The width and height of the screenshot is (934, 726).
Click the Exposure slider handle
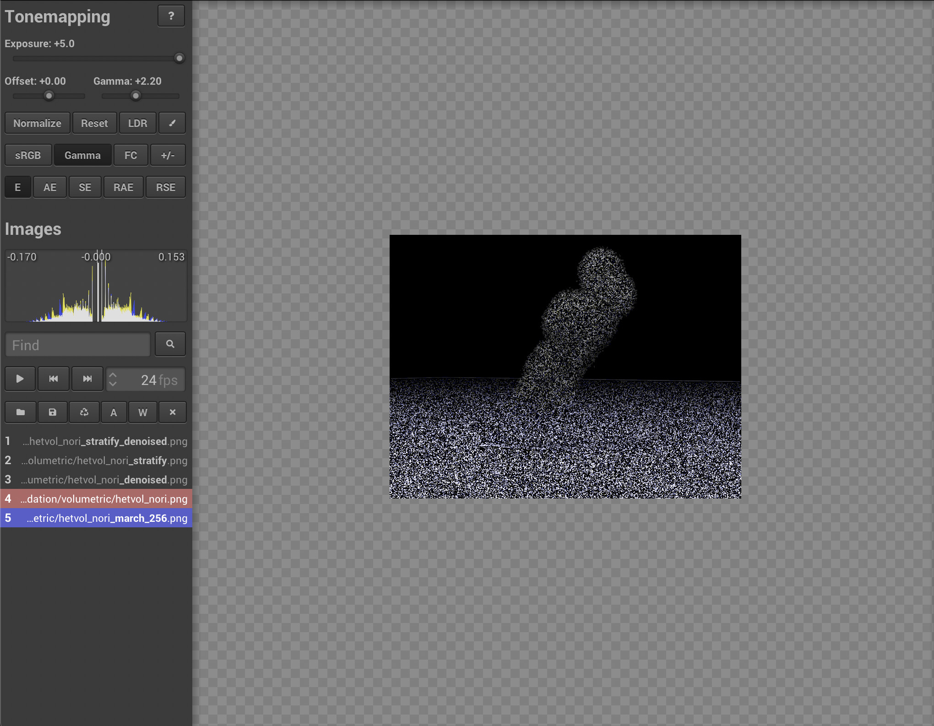pos(179,58)
